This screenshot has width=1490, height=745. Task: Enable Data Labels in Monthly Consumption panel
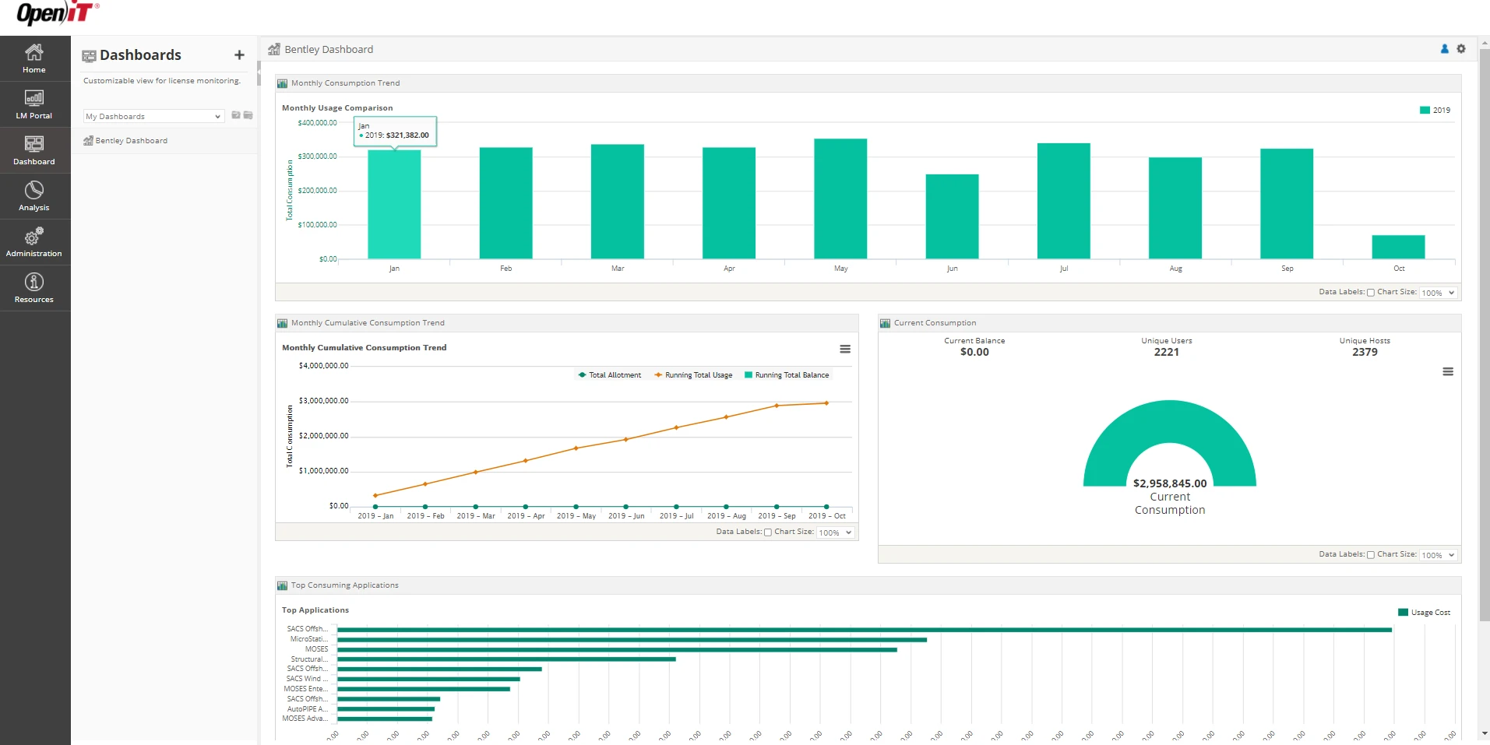(x=1371, y=293)
